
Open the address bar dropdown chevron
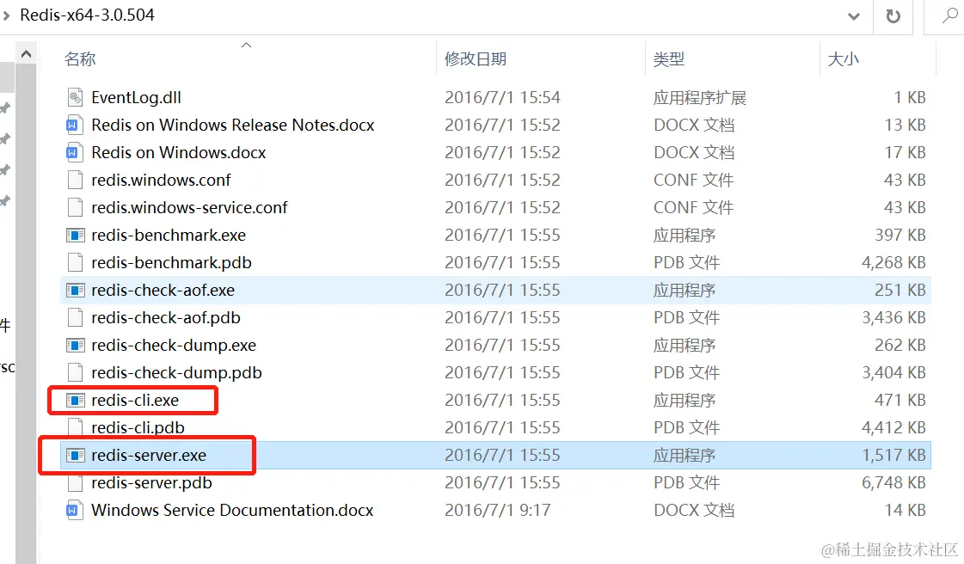[853, 16]
